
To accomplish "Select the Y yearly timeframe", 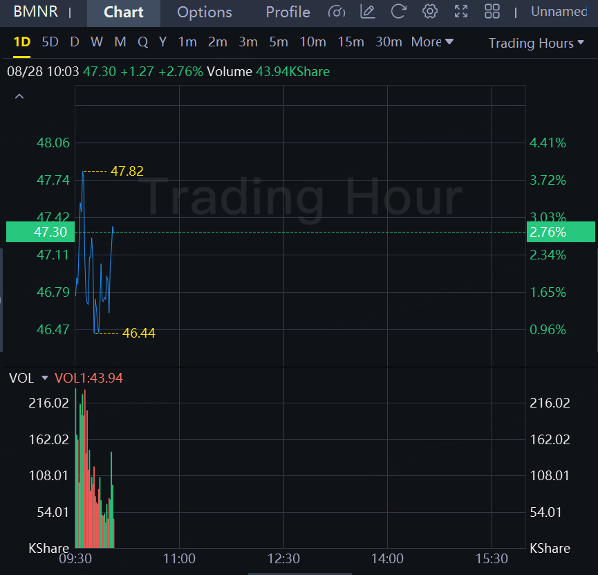I will [163, 42].
